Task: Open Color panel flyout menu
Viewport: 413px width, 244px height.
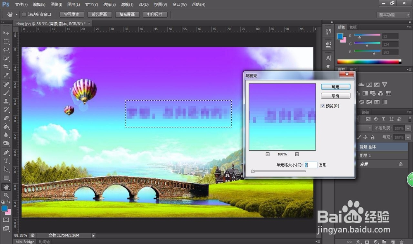Action: (x=408, y=27)
